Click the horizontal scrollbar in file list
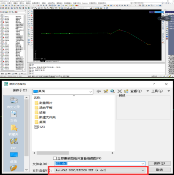Viewport: 174px width, 175px height. [x=73, y=153]
